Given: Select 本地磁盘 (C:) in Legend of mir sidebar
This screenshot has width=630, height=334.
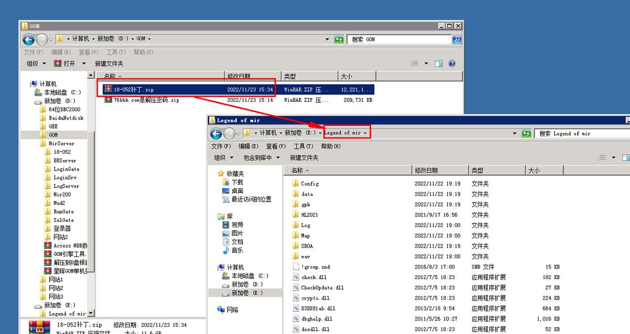Looking at the screenshot, I should point(245,276).
